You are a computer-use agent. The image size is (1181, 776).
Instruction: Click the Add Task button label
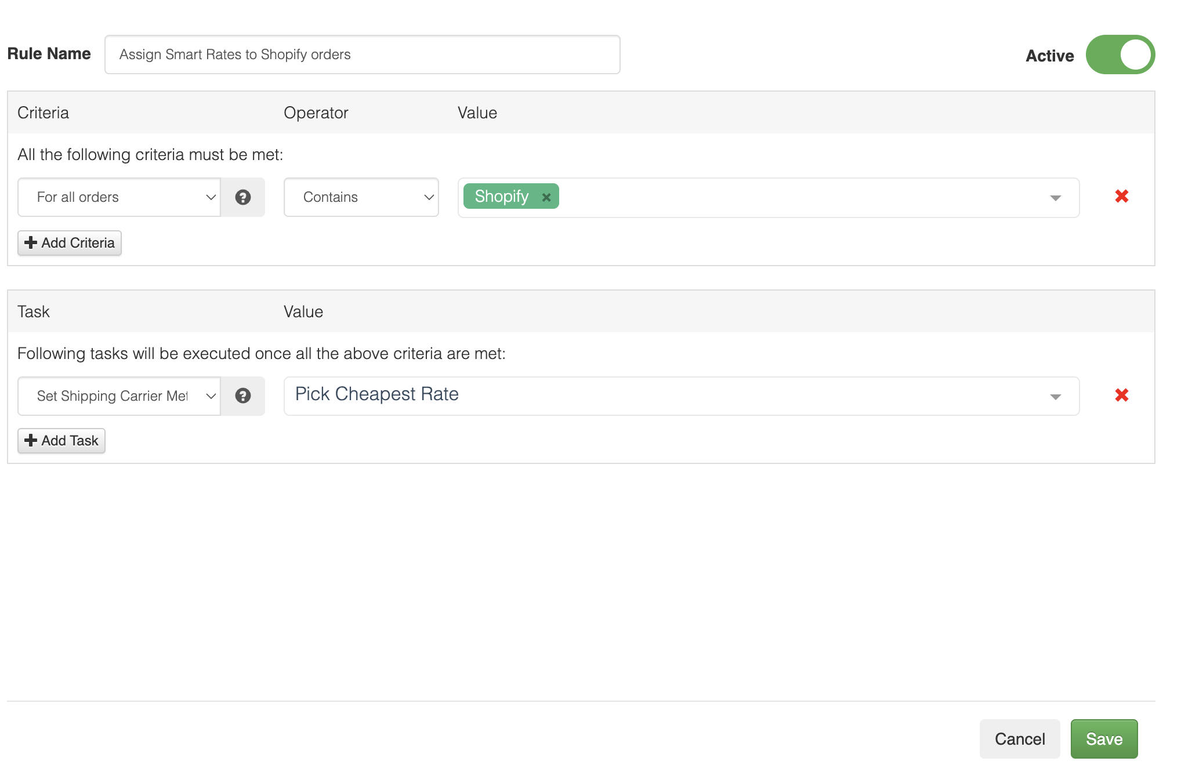coord(70,441)
